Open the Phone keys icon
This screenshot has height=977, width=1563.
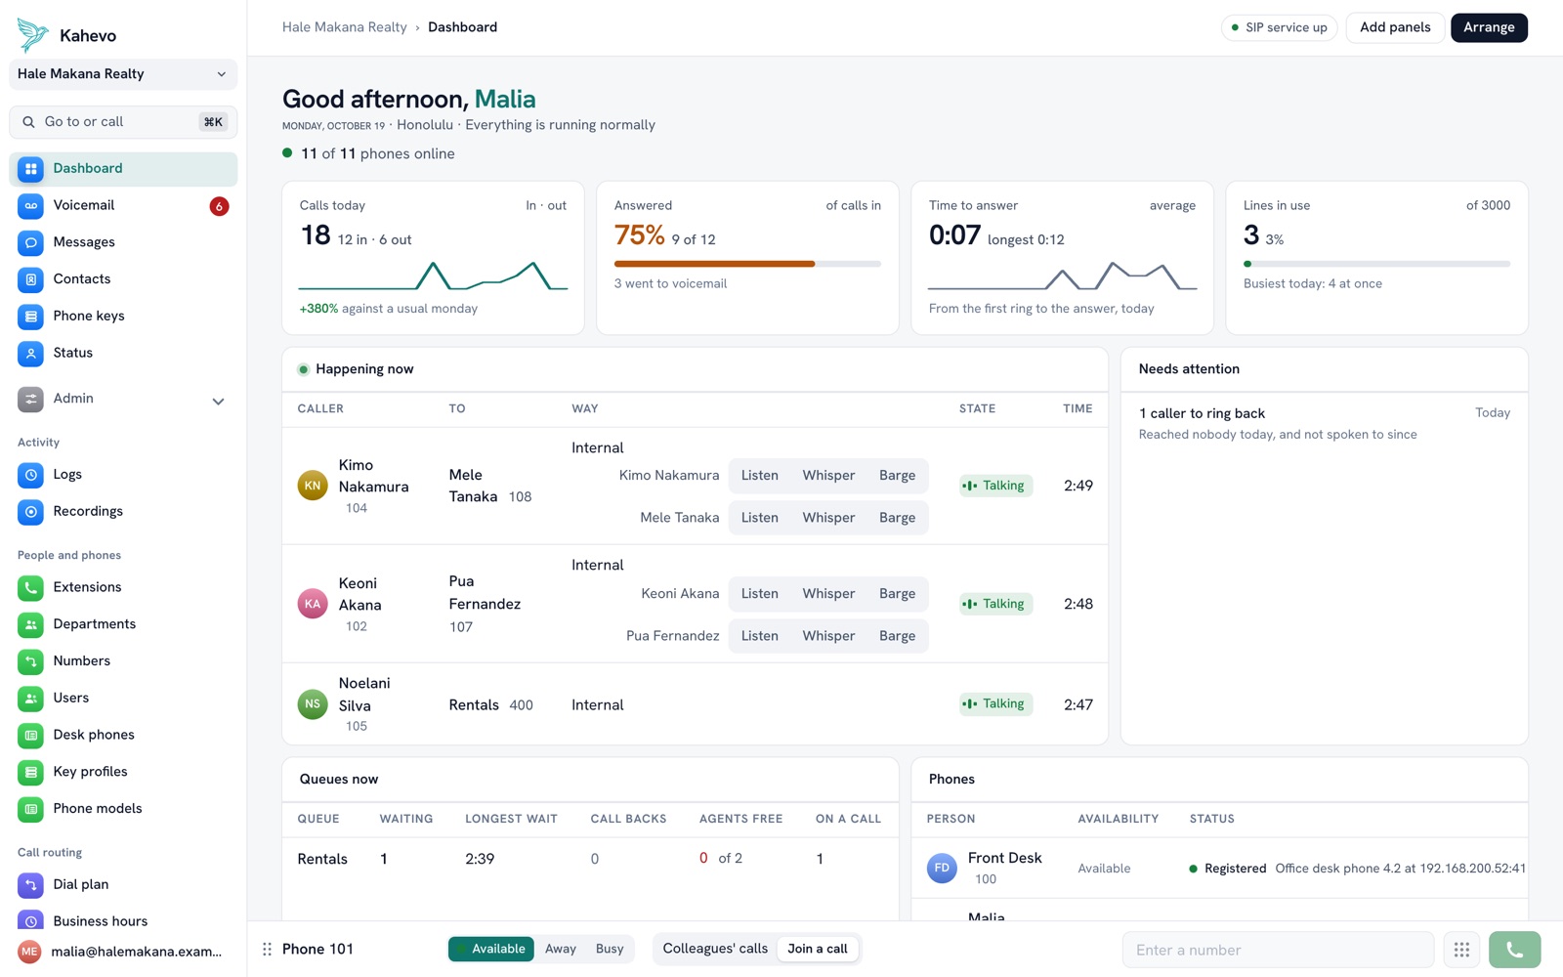(30, 317)
